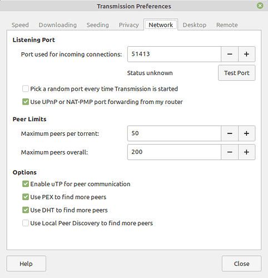Focus the incoming port number field
268x278 pixels.
(x=174, y=54)
